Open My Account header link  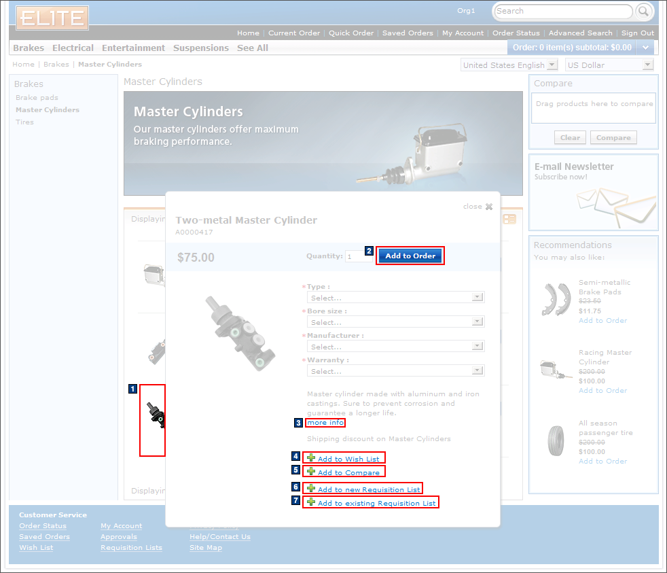463,33
